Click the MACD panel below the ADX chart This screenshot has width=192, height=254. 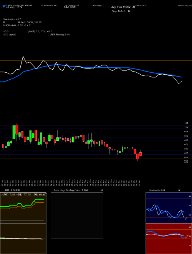click(23, 239)
